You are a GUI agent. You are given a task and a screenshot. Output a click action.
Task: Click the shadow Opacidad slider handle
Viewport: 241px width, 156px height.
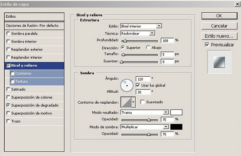[x=149, y=134]
